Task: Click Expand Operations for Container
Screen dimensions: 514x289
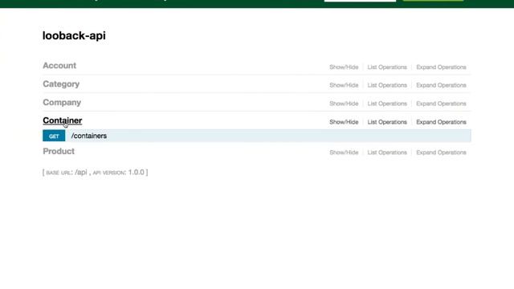Action: (441, 122)
